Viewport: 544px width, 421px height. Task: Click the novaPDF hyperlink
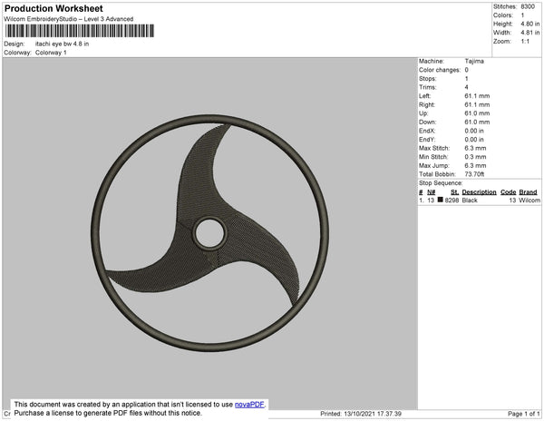(x=249, y=405)
